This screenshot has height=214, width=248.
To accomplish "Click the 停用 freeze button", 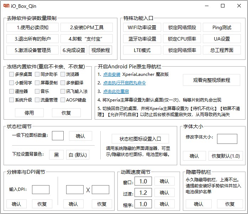I will click(x=29, y=113).
